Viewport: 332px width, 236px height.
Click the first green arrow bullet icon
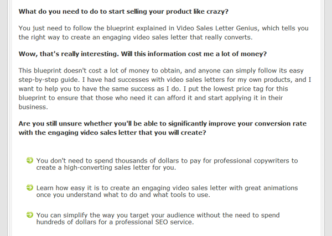tap(30, 160)
